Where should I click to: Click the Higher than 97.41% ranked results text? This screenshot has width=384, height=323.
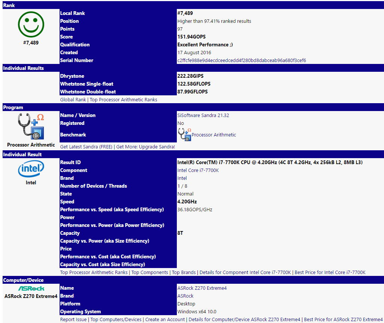pyautogui.click(x=214, y=21)
